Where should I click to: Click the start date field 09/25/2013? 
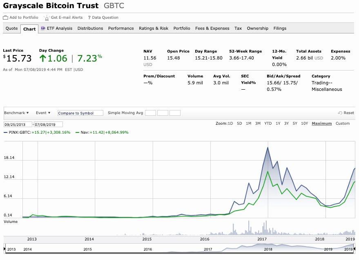click(x=18, y=125)
